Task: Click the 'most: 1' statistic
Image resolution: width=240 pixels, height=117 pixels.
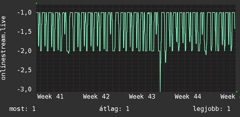Action: click(x=22, y=109)
